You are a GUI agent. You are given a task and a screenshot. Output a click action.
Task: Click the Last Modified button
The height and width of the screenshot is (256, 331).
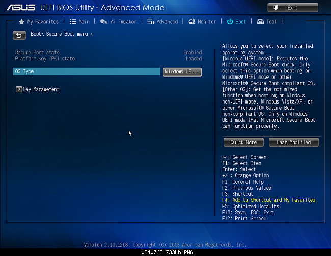pos(294,142)
